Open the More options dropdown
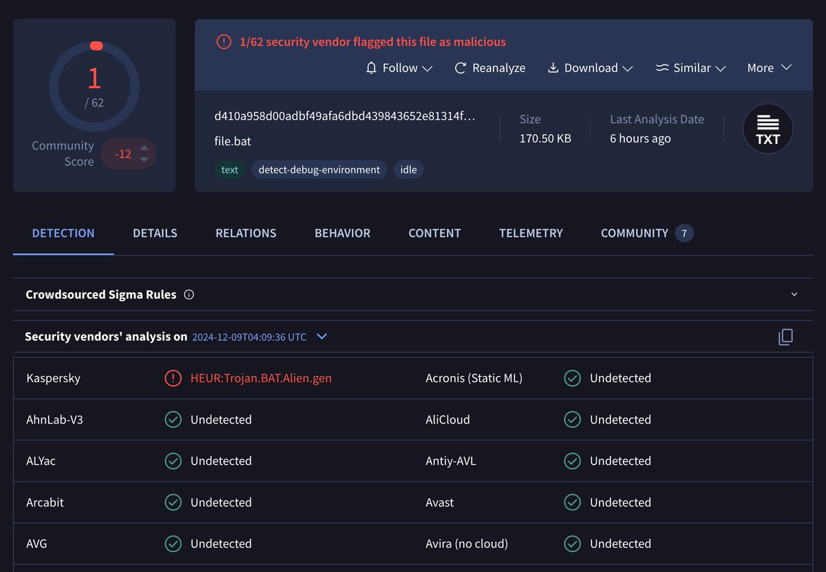This screenshot has width=826, height=572. click(769, 67)
